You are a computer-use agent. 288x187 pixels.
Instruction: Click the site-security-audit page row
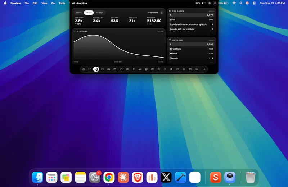click(192, 24)
